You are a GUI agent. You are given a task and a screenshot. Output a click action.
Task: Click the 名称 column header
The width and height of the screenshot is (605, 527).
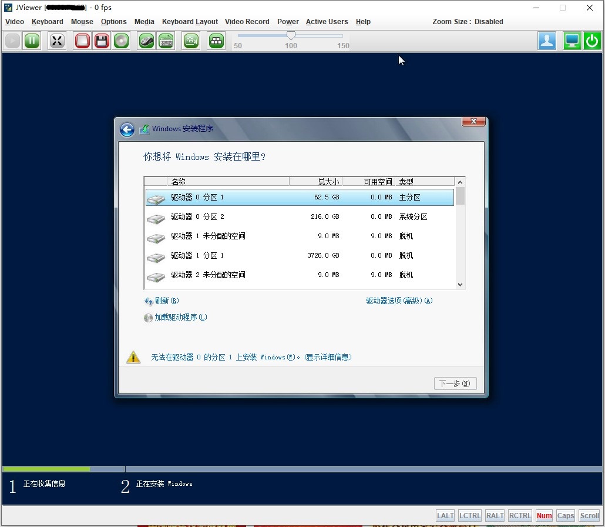(228, 182)
